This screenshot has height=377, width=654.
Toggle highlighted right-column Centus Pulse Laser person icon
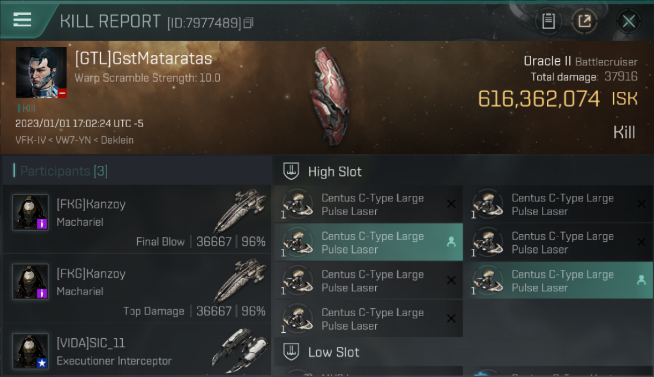pos(641,280)
